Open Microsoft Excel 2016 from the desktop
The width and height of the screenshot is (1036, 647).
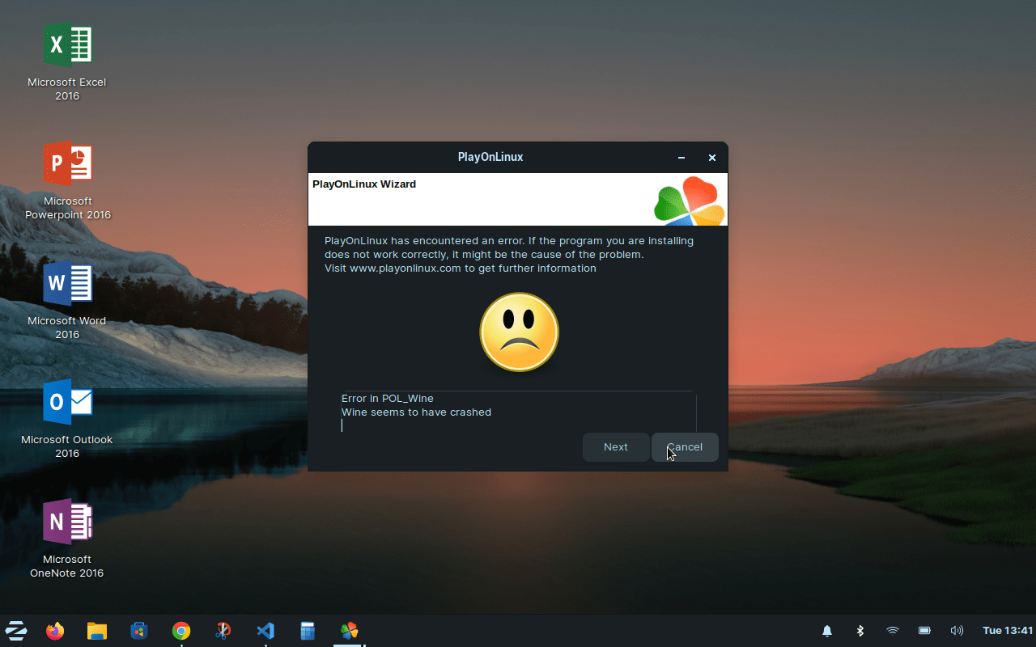pos(68,44)
